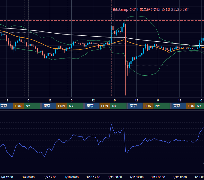The image size is (204, 180).
Task: Click the 3/10 12:00 date label
Action: pos(93,177)
